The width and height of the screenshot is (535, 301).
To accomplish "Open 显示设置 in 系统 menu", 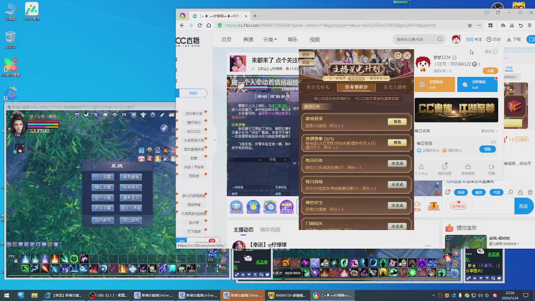I will pos(103,198).
